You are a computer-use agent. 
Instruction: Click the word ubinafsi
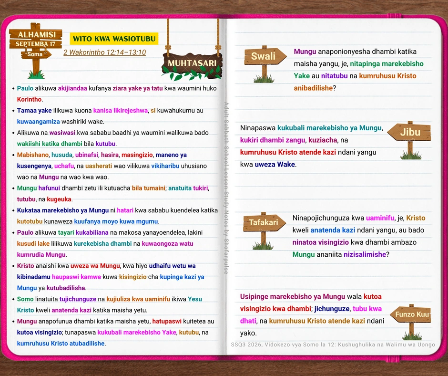pos(87,155)
